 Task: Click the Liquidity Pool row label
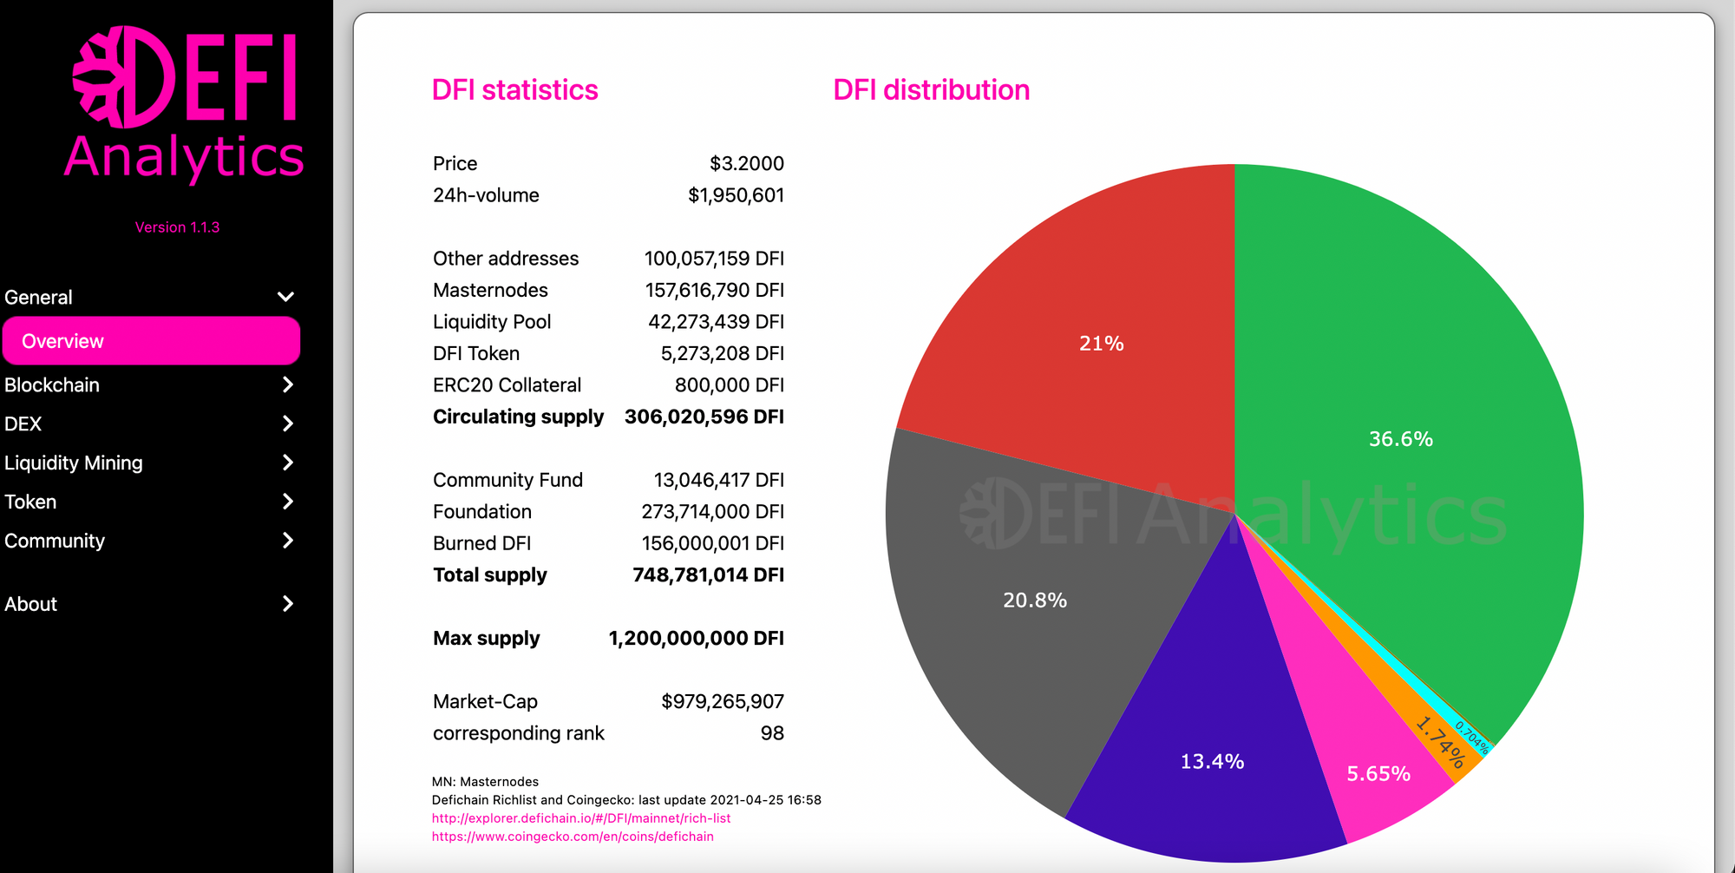coord(492,322)
